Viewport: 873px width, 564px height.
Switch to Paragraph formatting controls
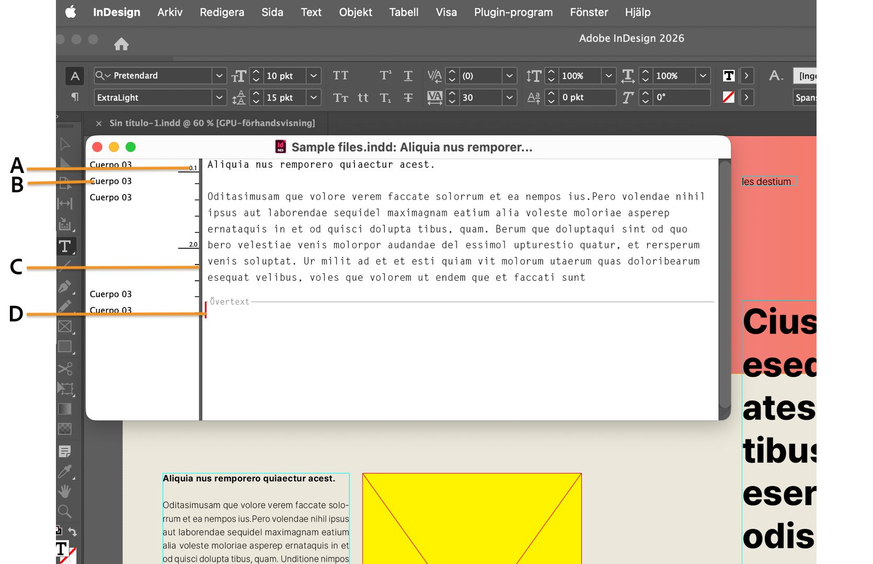click(x=75, y=97)
